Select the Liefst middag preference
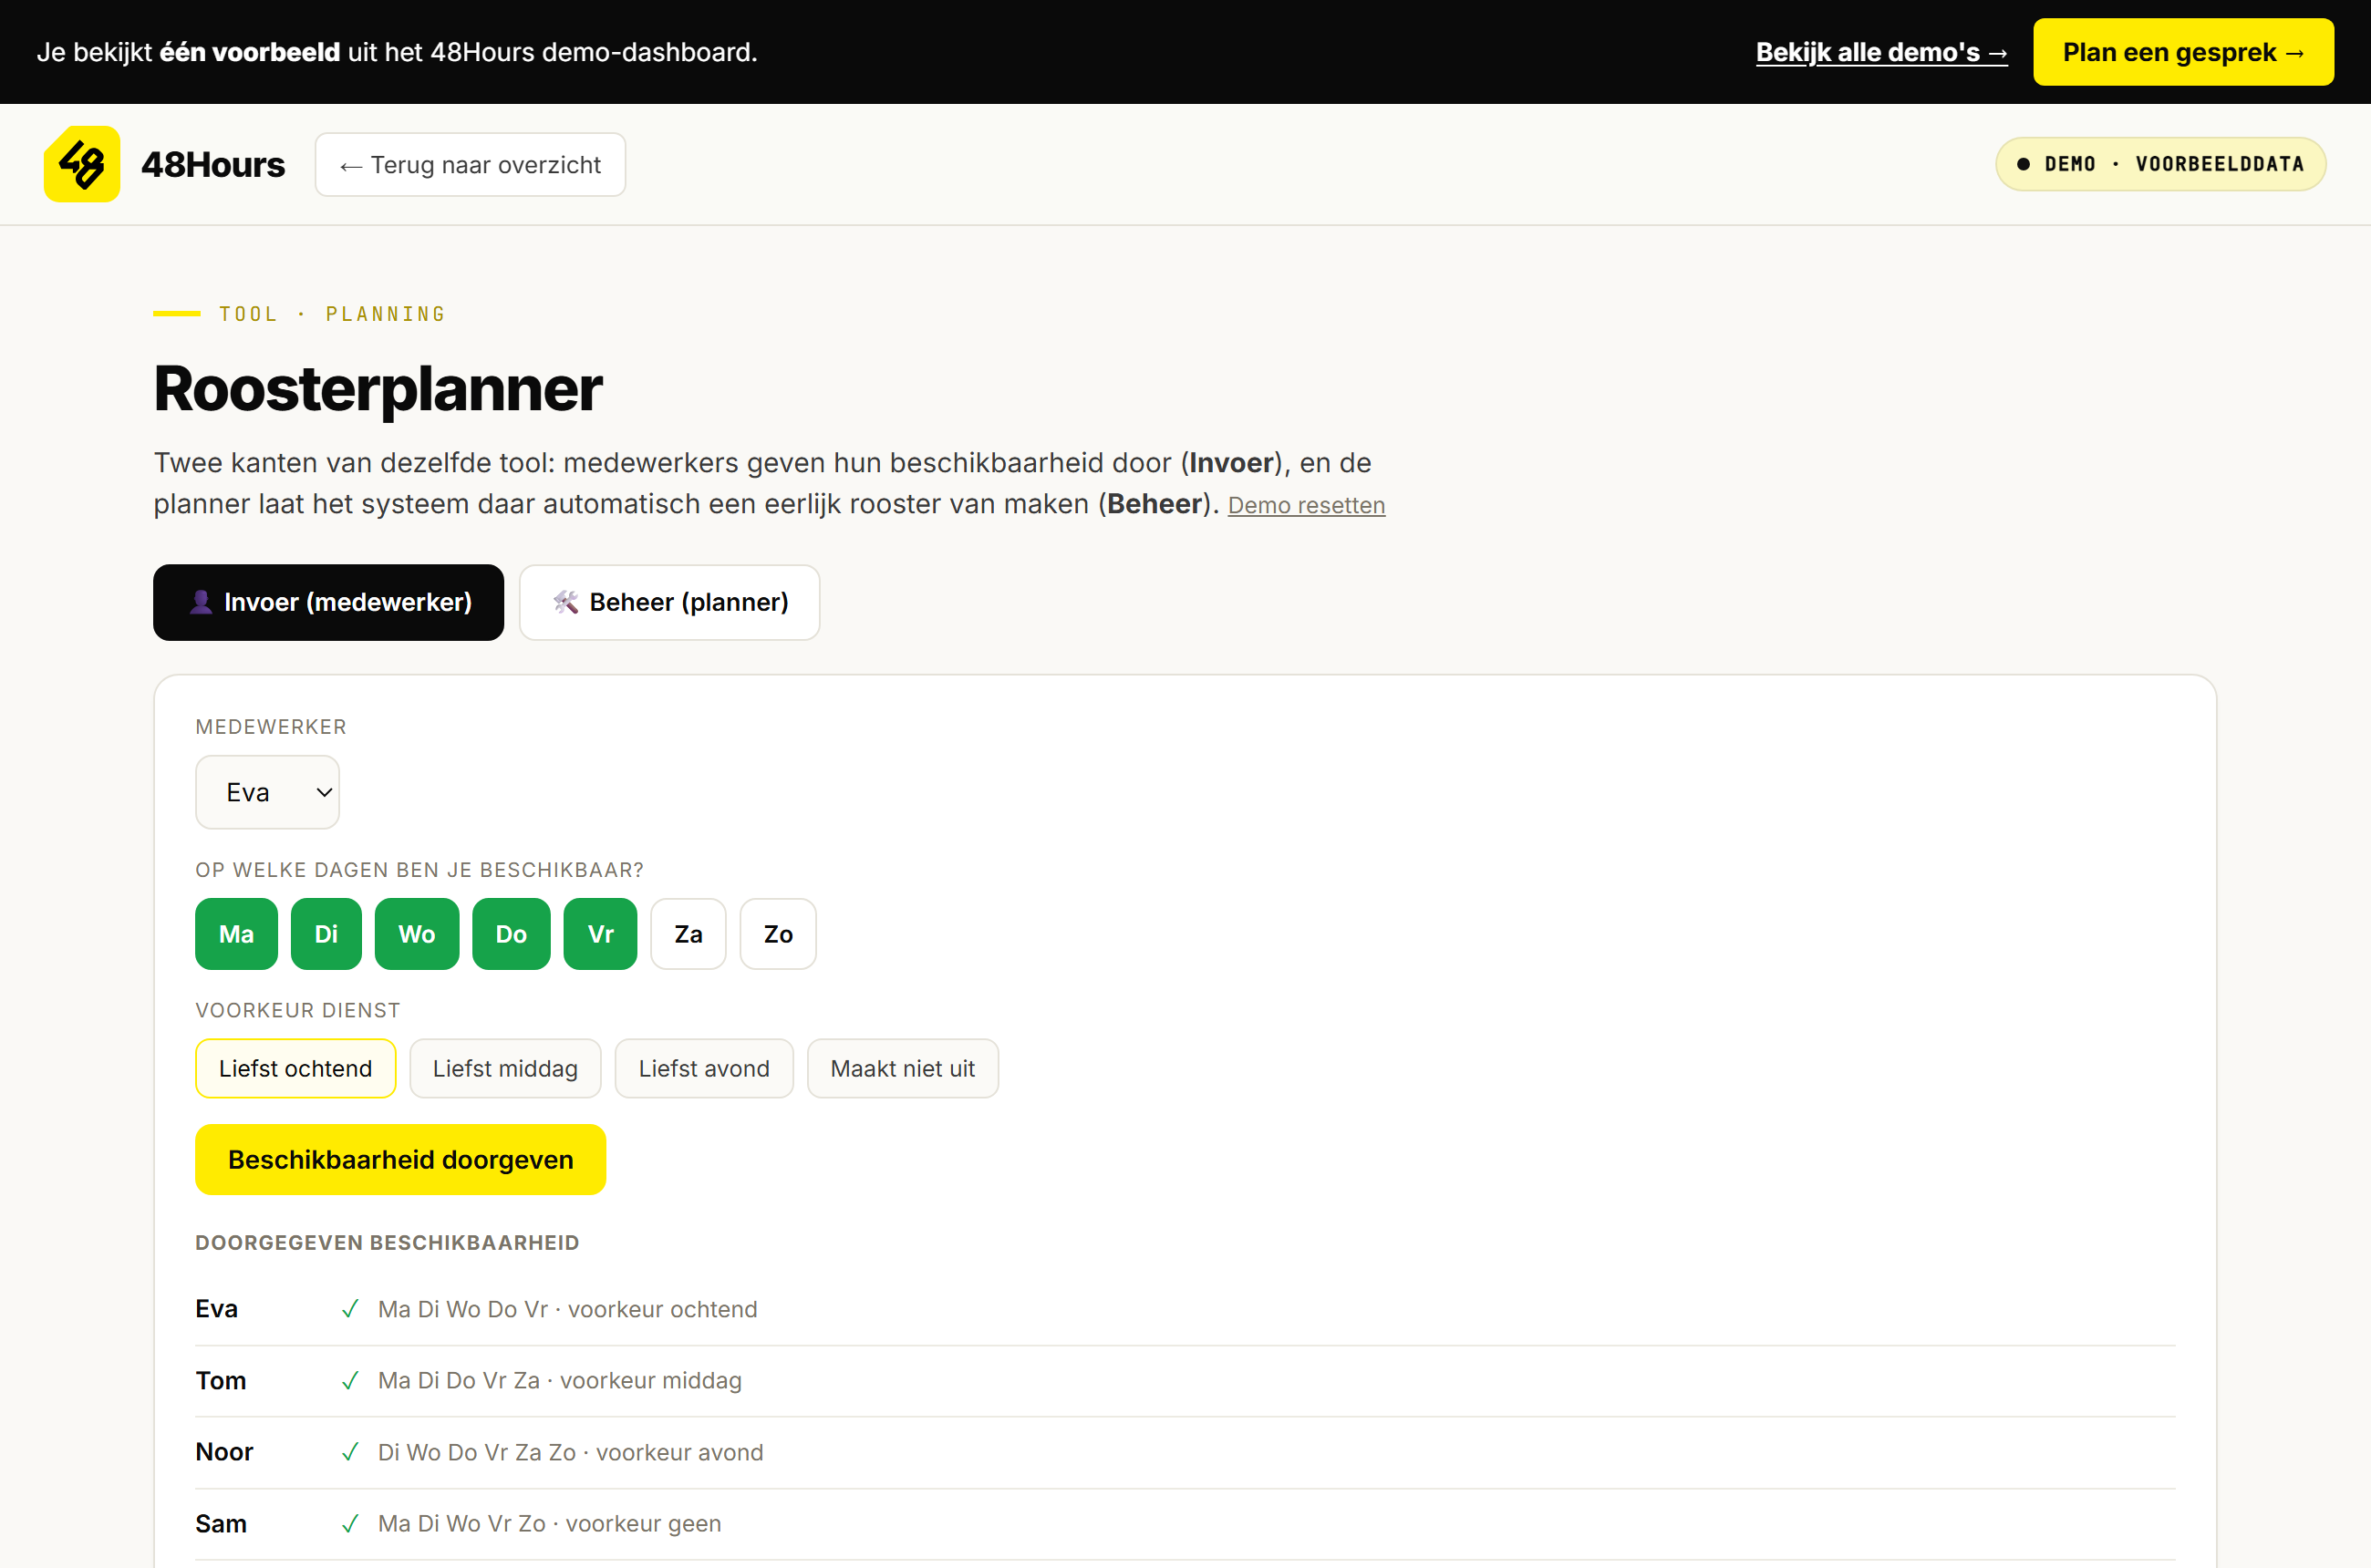This screenshot has height=1568, width=2371. tap(505, 1068)
